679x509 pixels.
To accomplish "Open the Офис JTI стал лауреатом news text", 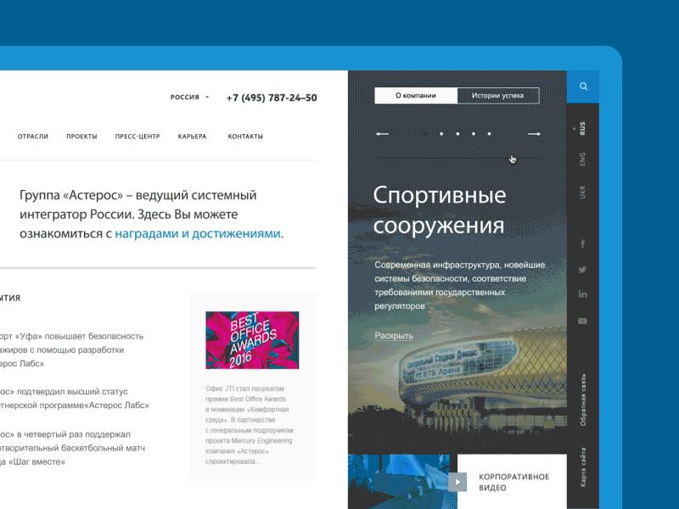I will coord(250,425).
